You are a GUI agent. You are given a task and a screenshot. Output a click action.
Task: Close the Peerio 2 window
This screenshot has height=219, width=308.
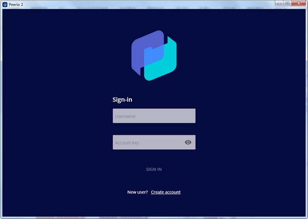pos(298,4)
